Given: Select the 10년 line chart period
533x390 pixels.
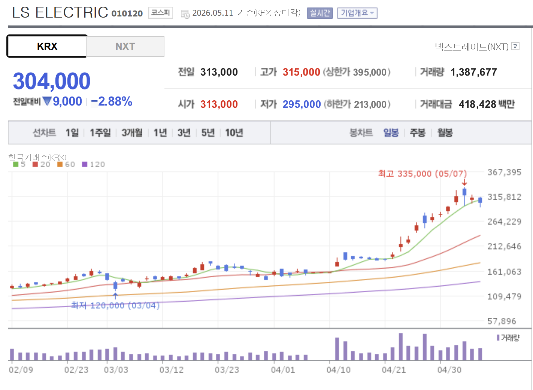Looking at the screenshot, I should coord(234,132).
